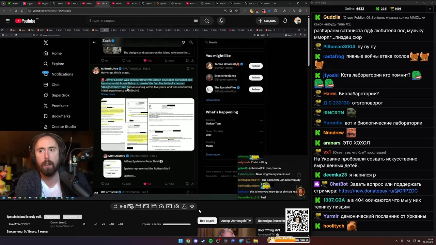Expand the MJTruthUltra tweet with Show more
This screenshot has width=436, height=245.
[x=108, y=94]
